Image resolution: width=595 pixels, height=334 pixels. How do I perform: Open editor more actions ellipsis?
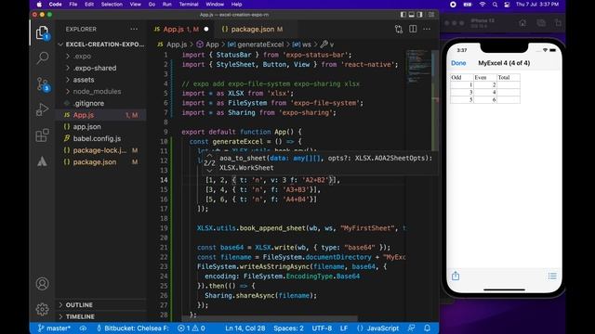tap(427, 29)
